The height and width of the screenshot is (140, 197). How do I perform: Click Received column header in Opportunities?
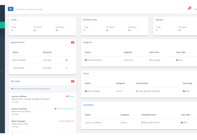point(47,52)
